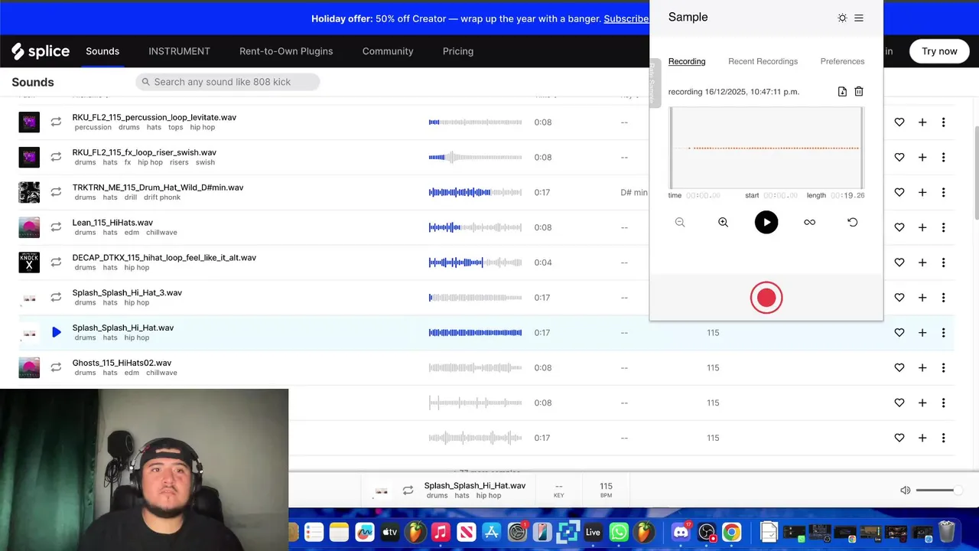Screen dimensions: 979x551
Task: Open the Trash in the dock
Action: pyautogui.click(x=947, y=532)
